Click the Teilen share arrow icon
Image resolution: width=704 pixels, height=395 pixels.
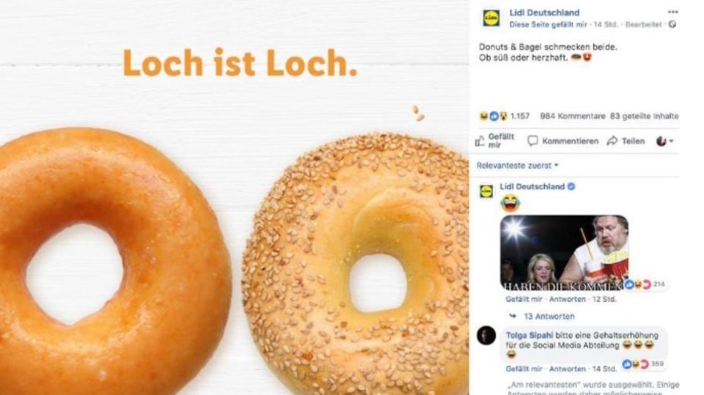[x=612, y=141]
